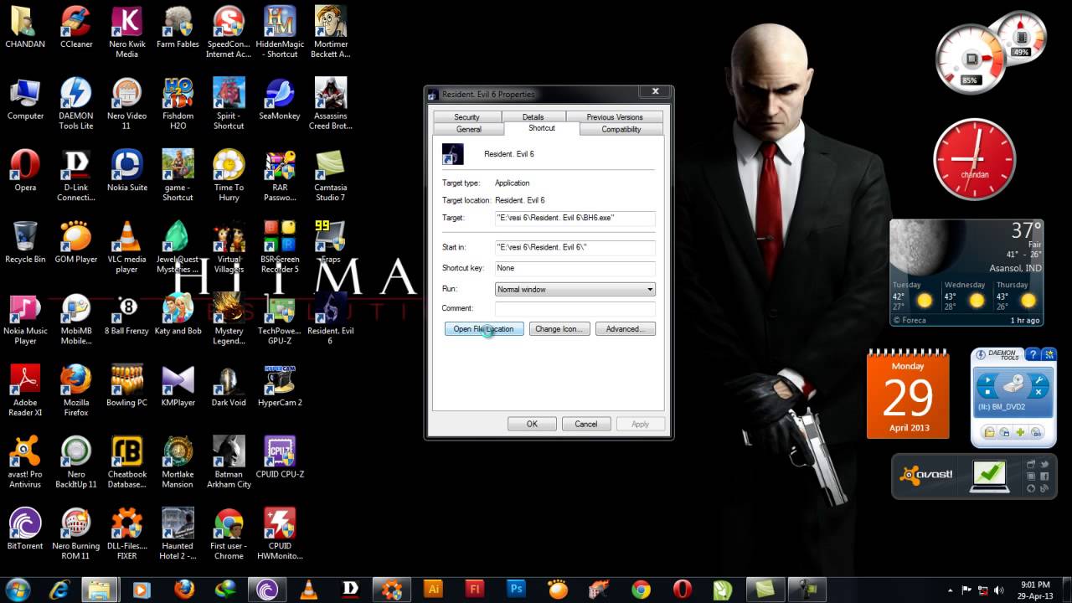Select the CPUID CPU-Z desktop icon
Viewport: 1072px width, 603px height.
tap(279, 457)
